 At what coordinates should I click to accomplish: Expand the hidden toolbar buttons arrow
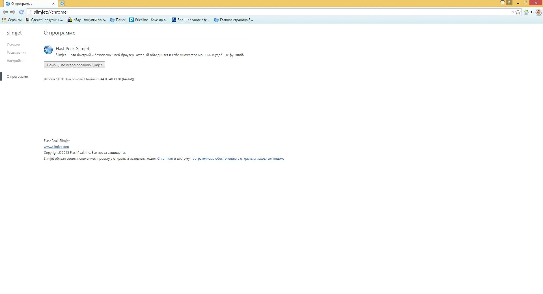tap(532, 12)
